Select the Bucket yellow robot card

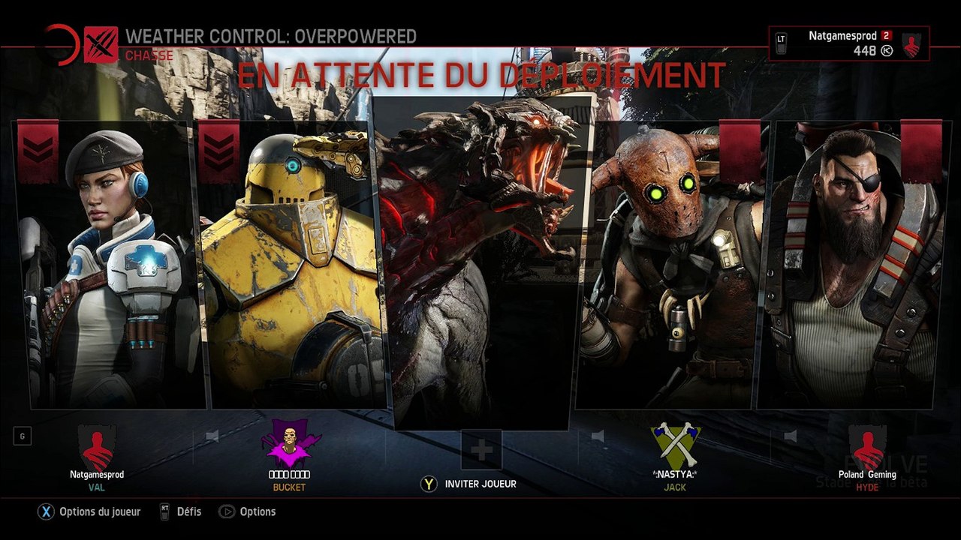[x=291, y=265]
